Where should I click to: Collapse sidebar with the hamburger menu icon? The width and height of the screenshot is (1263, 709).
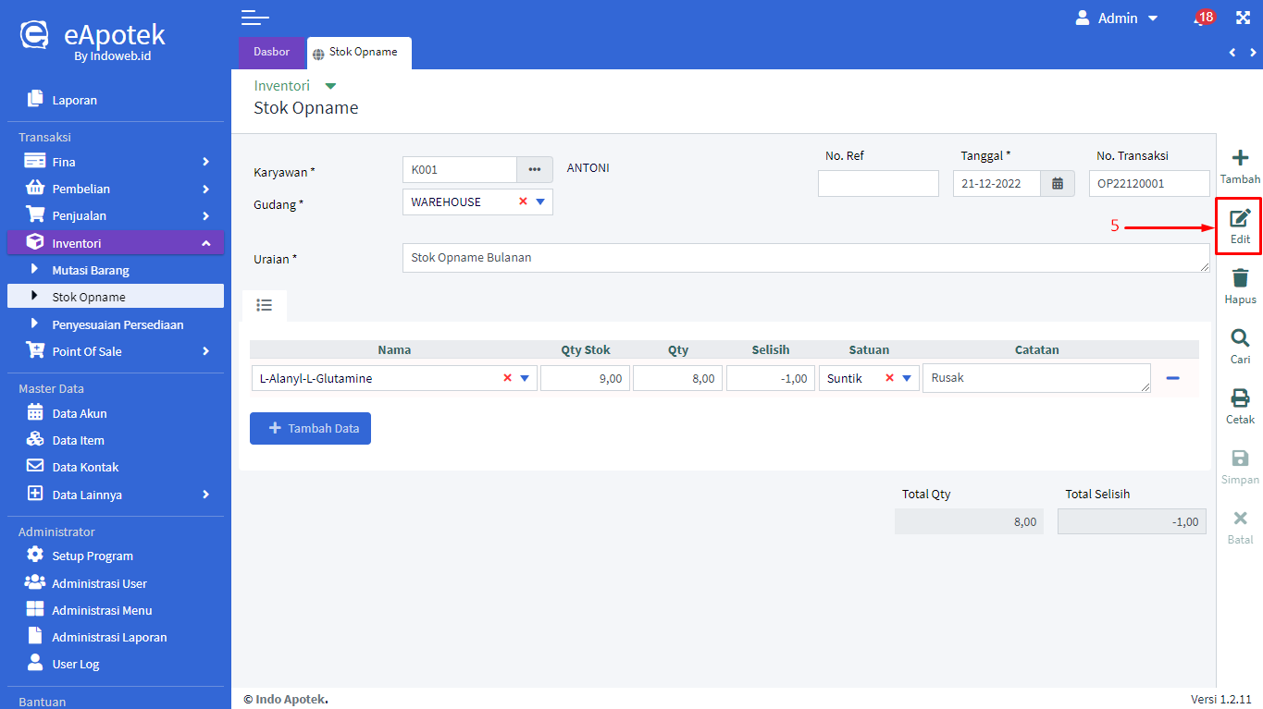pyautogui.click(x=254, y=18)
